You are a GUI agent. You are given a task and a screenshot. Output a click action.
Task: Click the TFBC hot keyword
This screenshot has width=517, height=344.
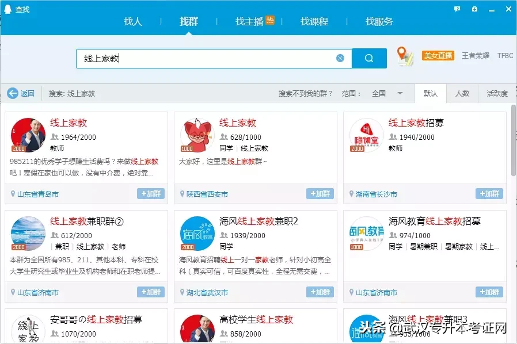505,55
